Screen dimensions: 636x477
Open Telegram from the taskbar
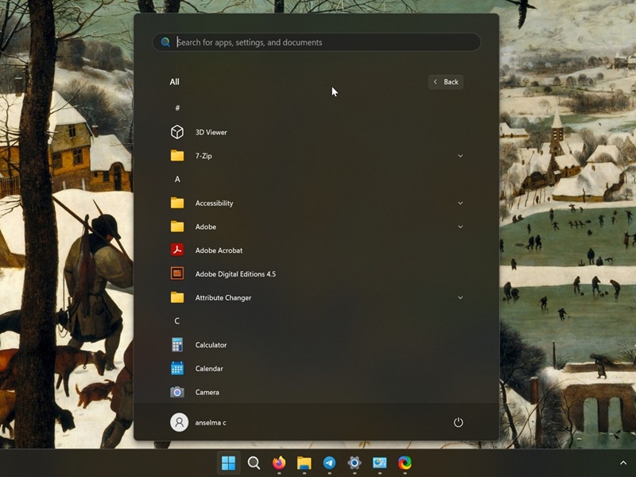pyautogui.click(x=329, y=463)
